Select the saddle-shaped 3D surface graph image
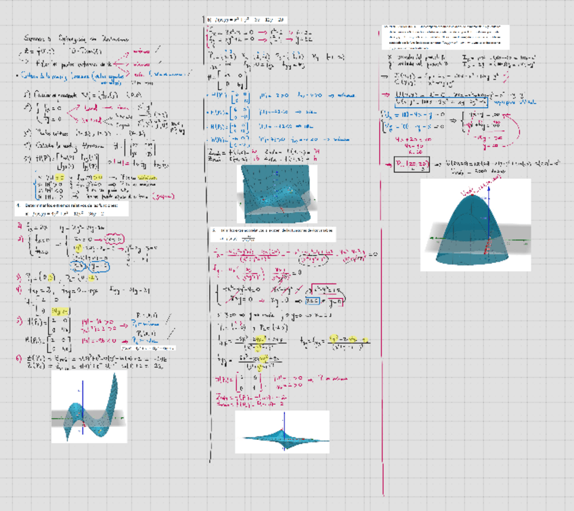Image resolution: width=574 pixels, height=511 pixels. pos(277,194)
